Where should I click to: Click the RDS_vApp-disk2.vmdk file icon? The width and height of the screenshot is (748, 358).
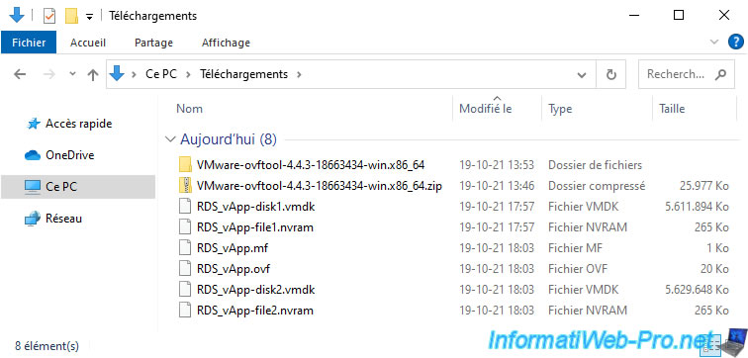coord(185,290)
